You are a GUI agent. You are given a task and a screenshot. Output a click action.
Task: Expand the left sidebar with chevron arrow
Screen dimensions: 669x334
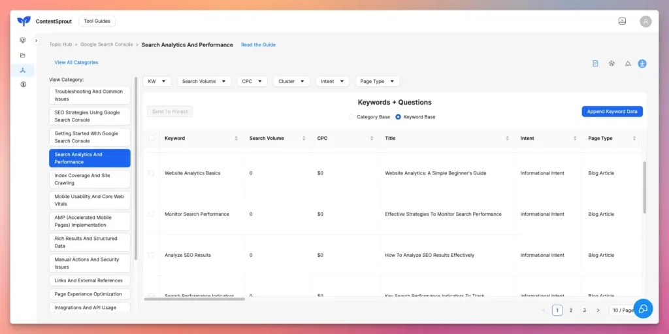point(37,41)
